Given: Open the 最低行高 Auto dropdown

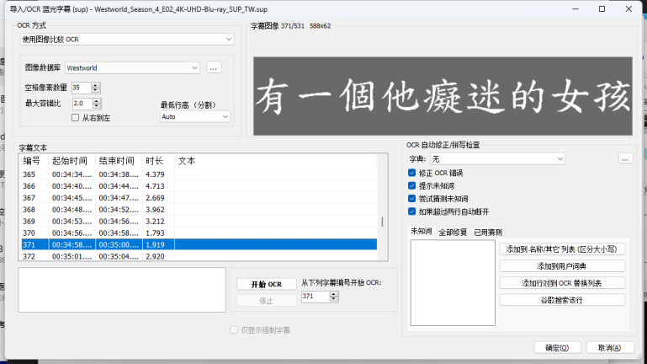Looking at the screenshot, I should click(194, 117).
